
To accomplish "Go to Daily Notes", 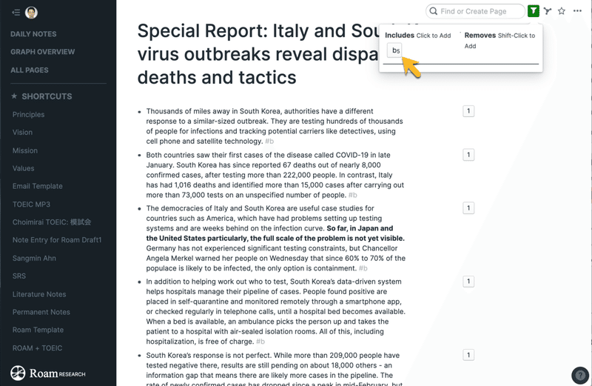I will 33,34.
